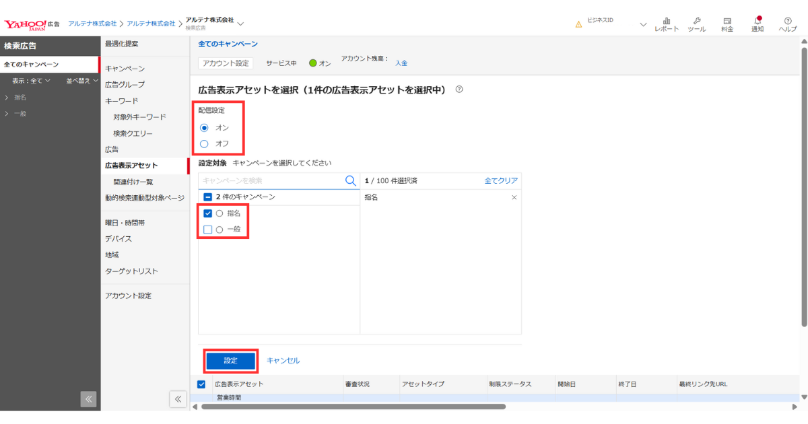The height and width of the screenshot is (424, 808).
Task: Toggle the table header select-all checkbox
Action: coord(201,384)
